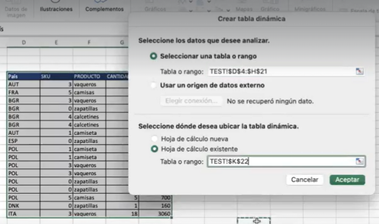Image resolution: width=379 pixels, height=224 pixels.
Task: Click the cell with value 700
Action: click(155, 198)
